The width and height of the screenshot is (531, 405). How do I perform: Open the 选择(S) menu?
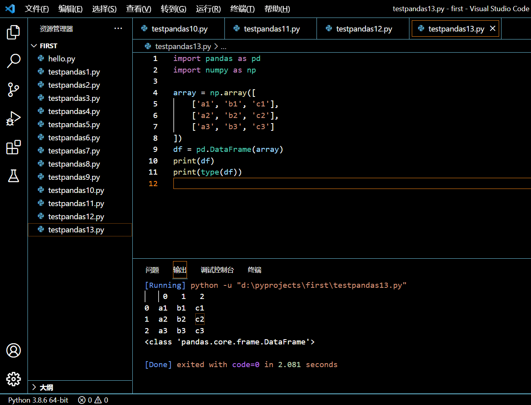coord(104,9)
